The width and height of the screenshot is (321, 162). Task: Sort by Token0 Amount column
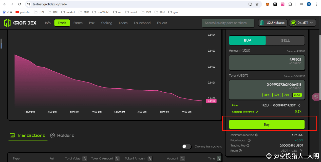tap(117, 158)
